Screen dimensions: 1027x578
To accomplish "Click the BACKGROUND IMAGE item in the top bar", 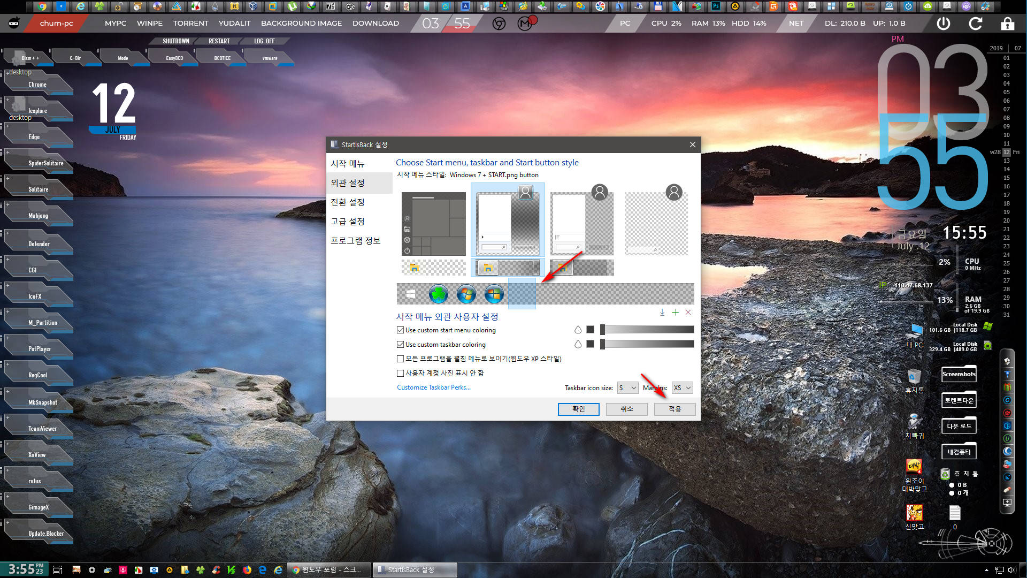I will click(301, 24).
